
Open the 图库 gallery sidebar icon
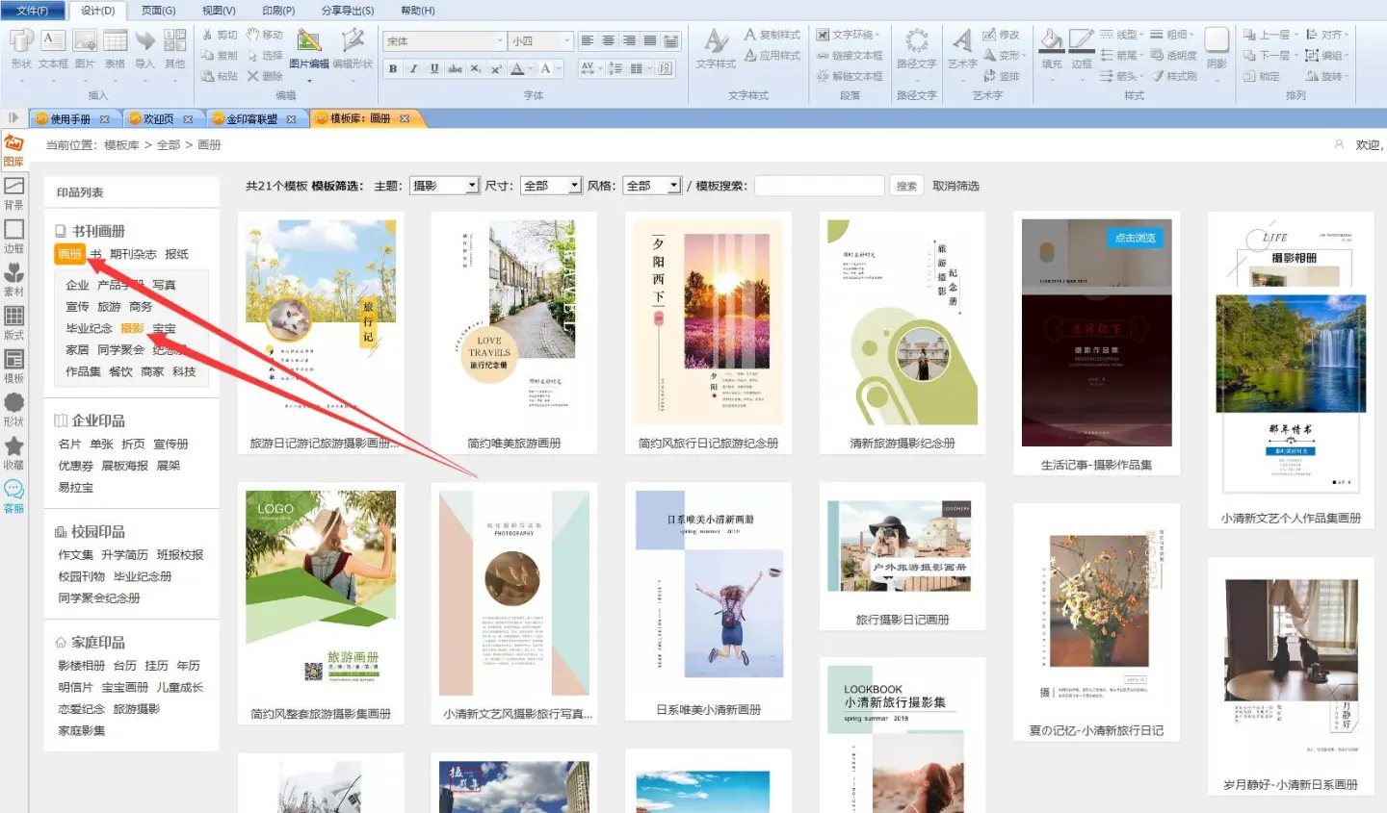pos(13,149)
